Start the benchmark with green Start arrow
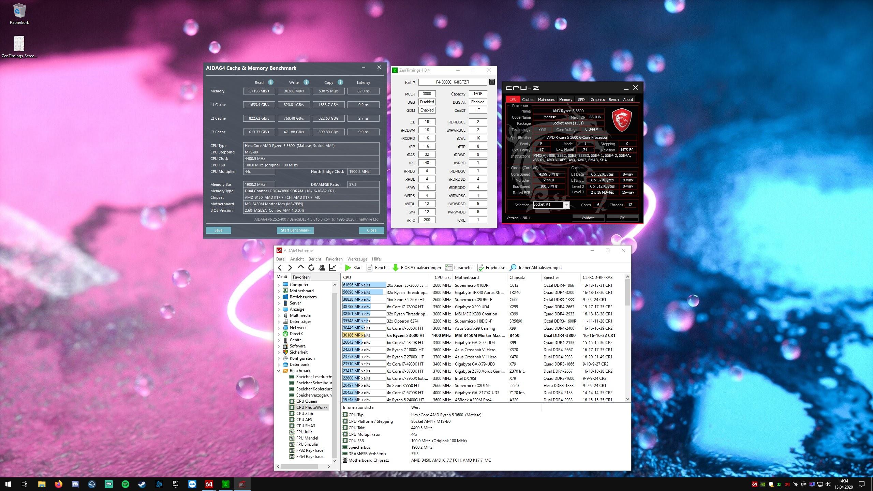 [353, 268]
